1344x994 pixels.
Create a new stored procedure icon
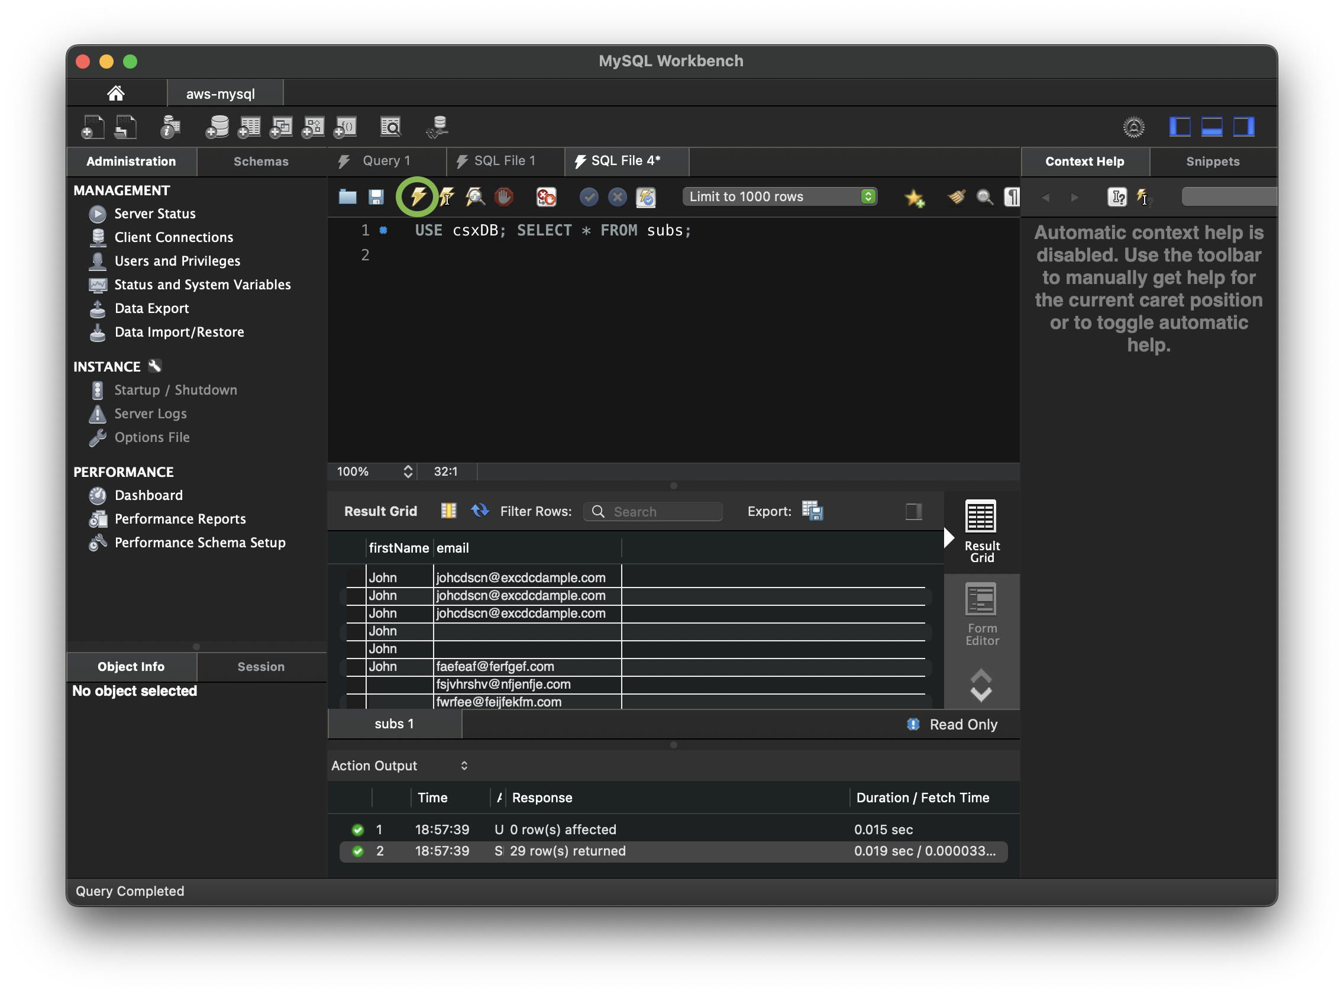point(313,127)
